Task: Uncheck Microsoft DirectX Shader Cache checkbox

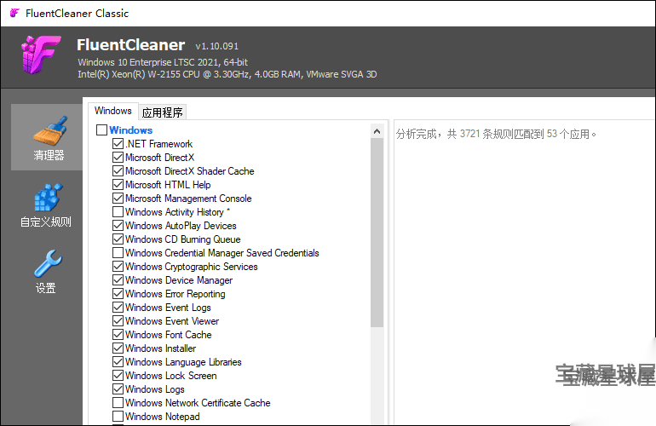Action: (118, 170)
